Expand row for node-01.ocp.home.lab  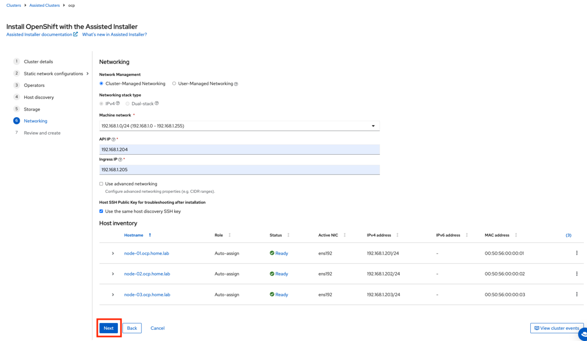coord(113,253)
